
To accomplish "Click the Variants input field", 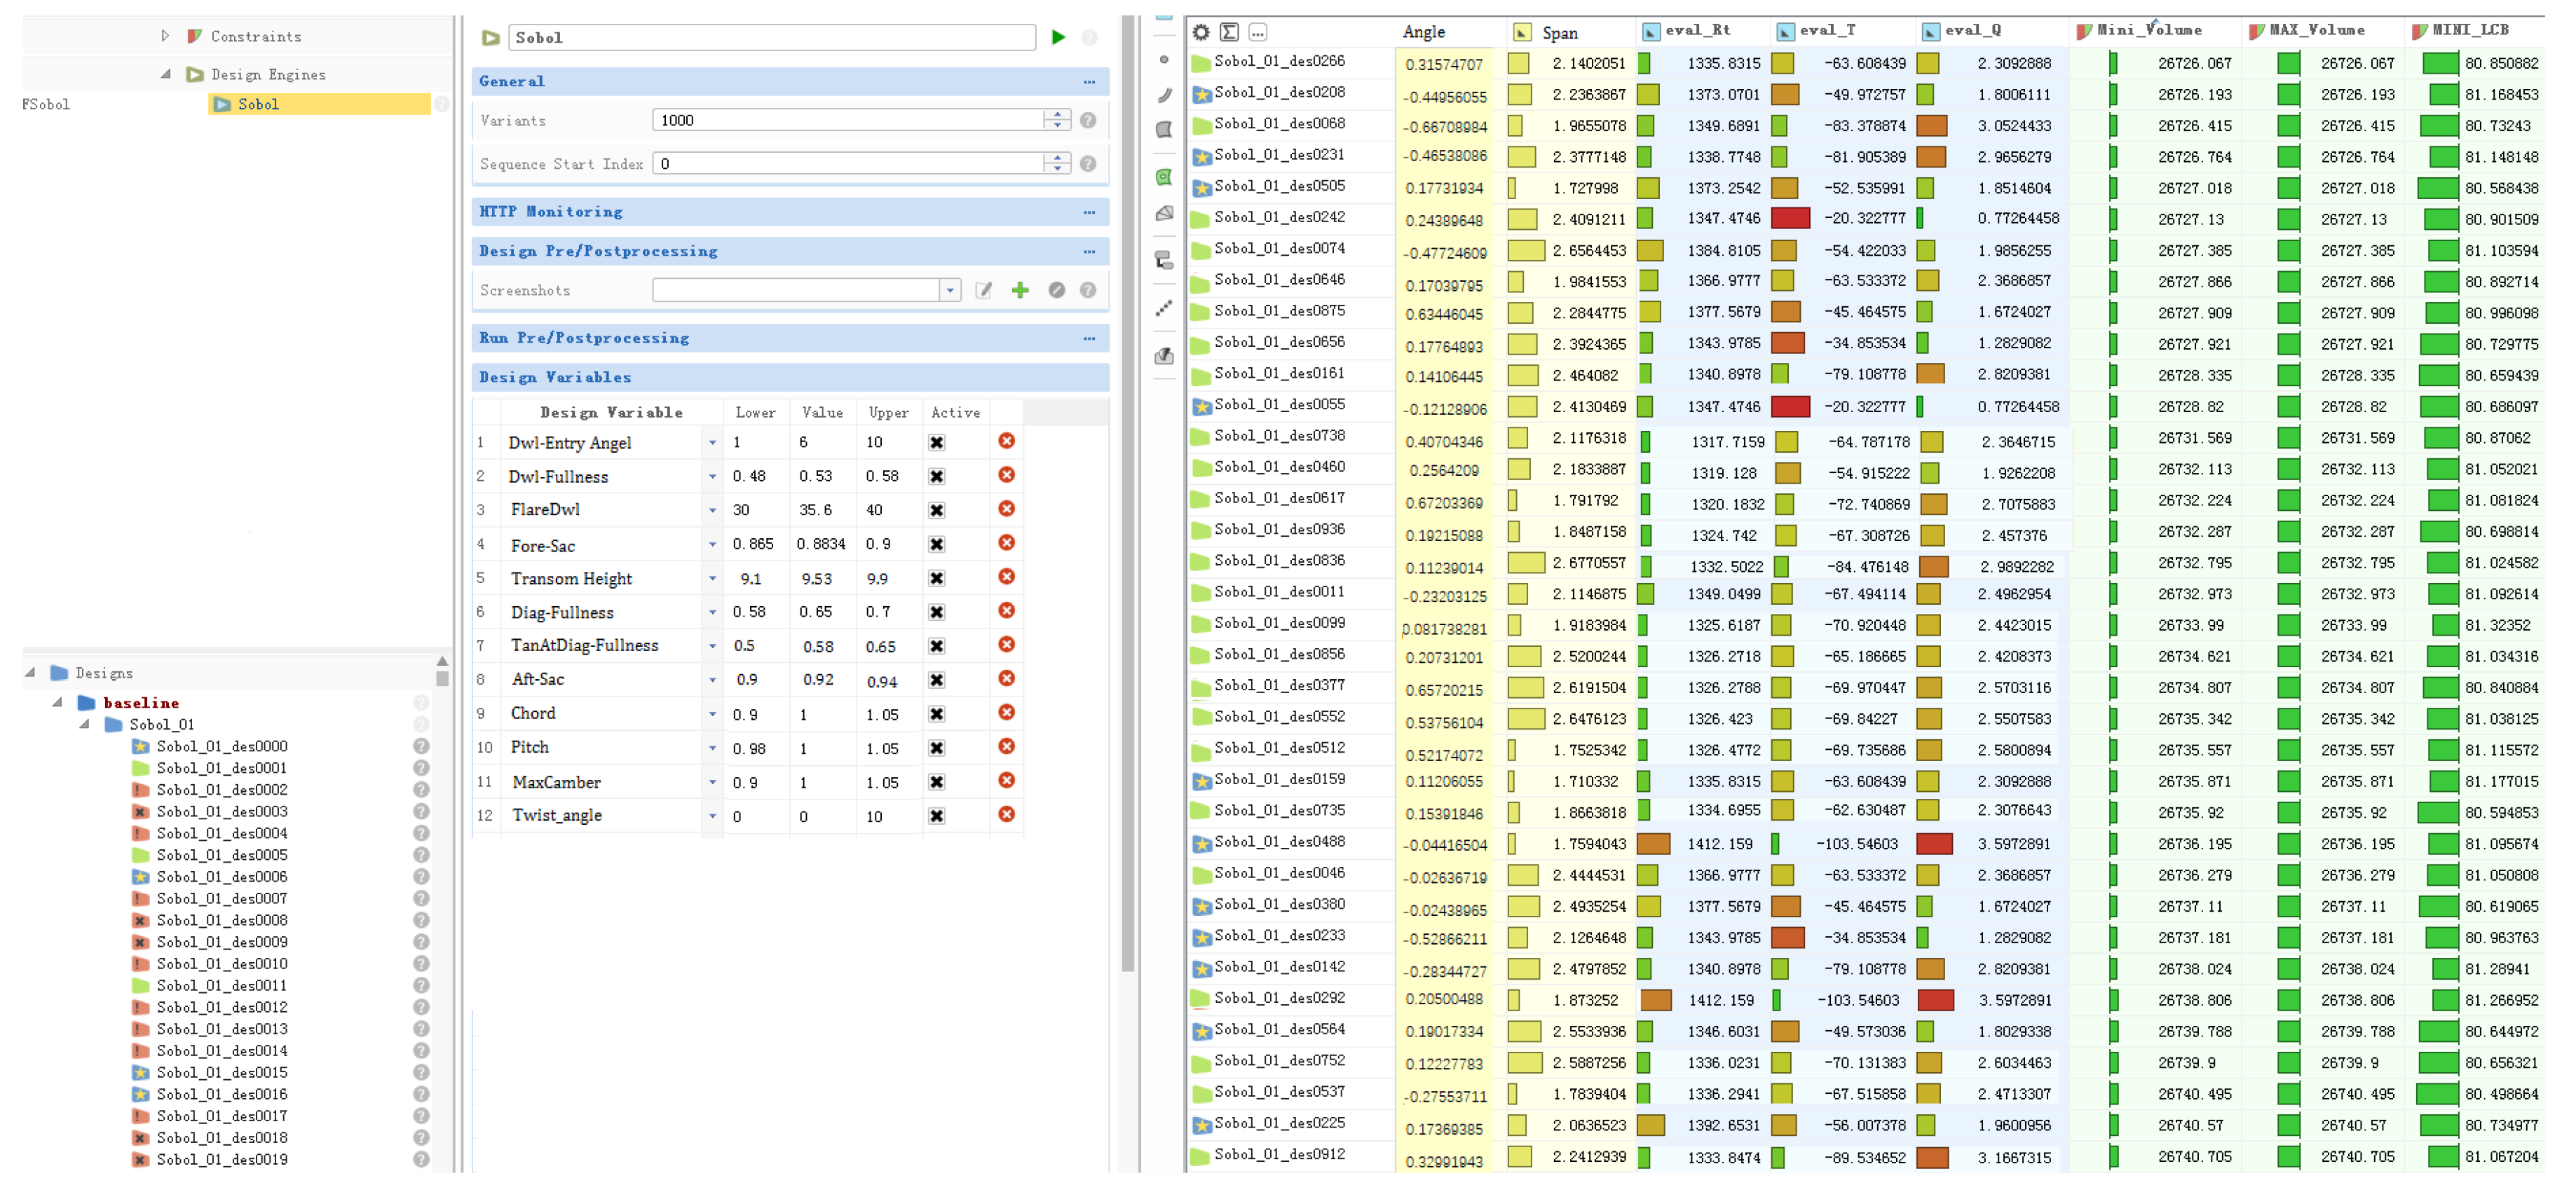I will 846,120.
